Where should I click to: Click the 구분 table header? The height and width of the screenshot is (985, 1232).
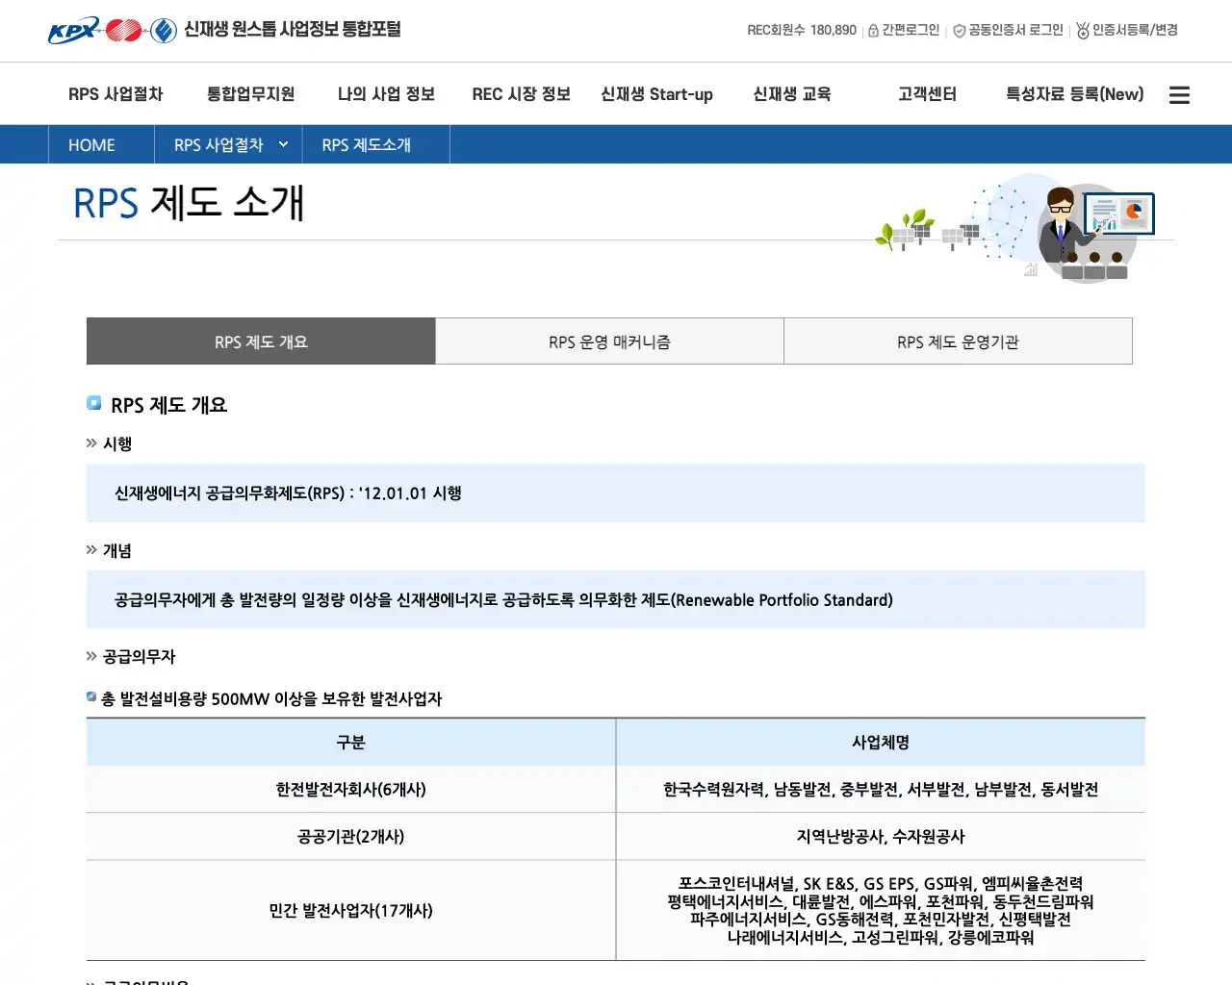(x=350, y=743)
